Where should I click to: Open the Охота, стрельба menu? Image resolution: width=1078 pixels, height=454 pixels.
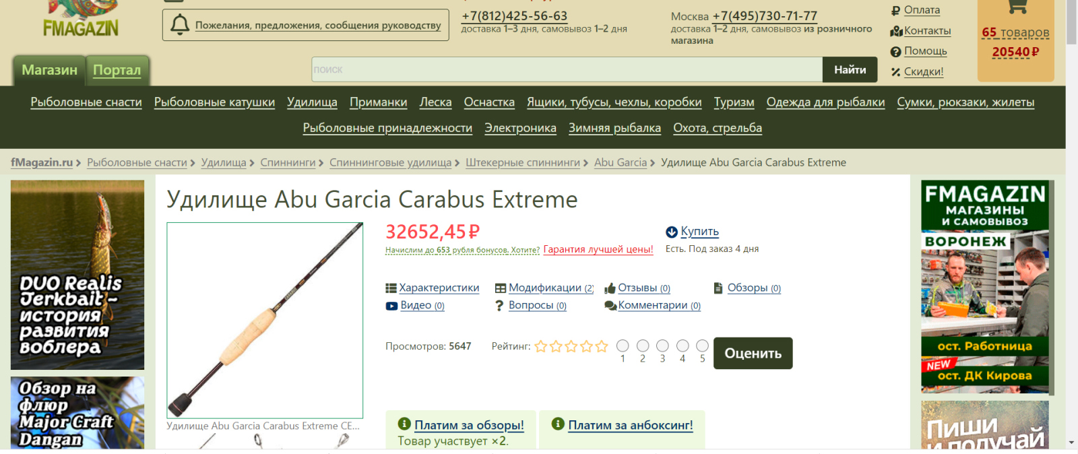(718, 128)
